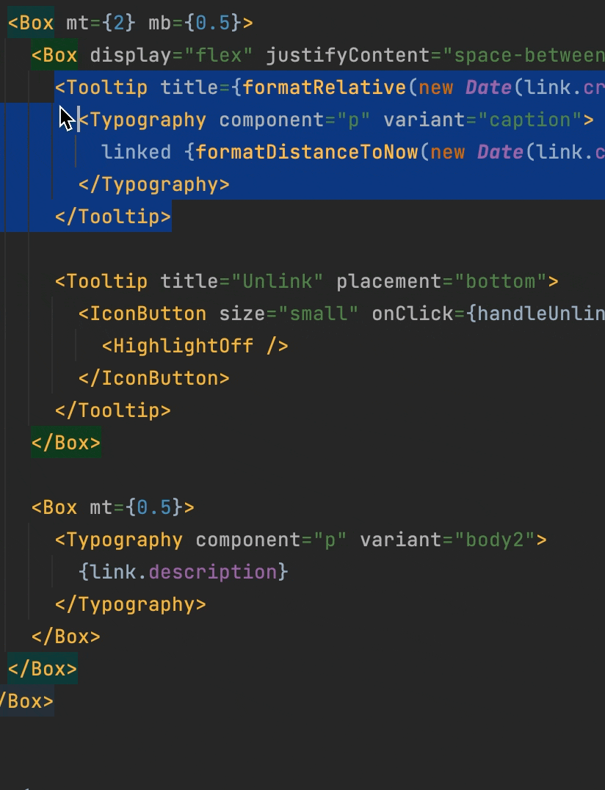605x790 pixels.
Task: Click the formatDistanceToNow function name
Action: [307, 152]
